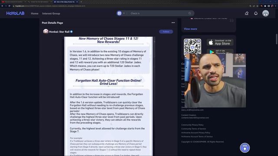
Task: Click the Honkai: Star Rail author avatar
Action: pyautogui.click(x=46, y=32)
